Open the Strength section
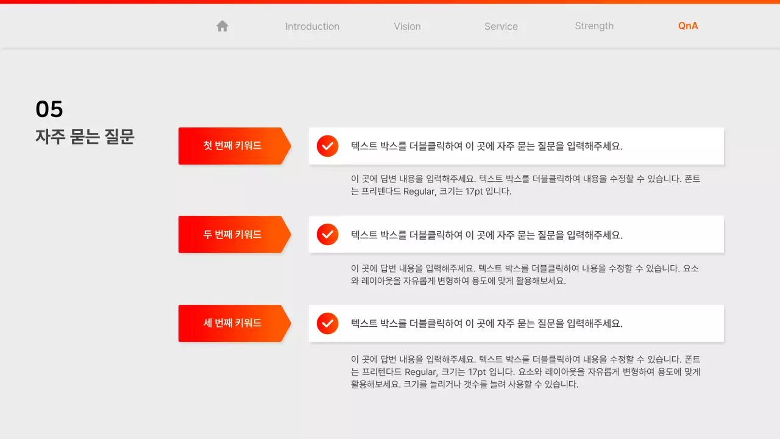The width and height of the screenshot is (780, 439). (594, 26)
